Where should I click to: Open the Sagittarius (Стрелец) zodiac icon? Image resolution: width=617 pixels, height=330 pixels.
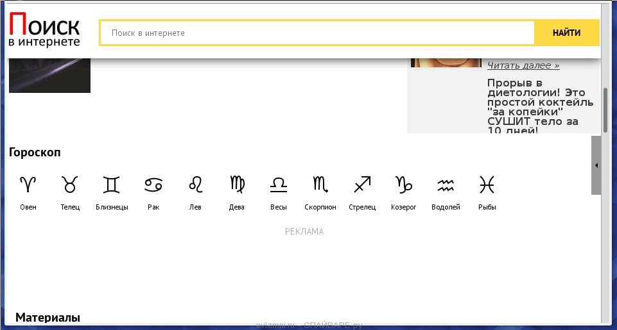pyautogui.click(x=362, y=185)
